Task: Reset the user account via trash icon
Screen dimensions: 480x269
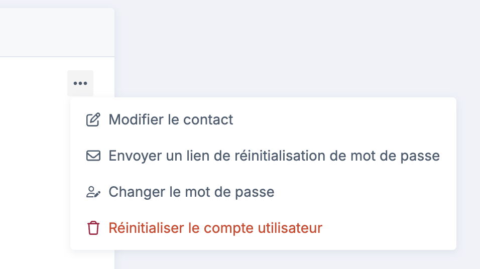Action: click(93, 228)
